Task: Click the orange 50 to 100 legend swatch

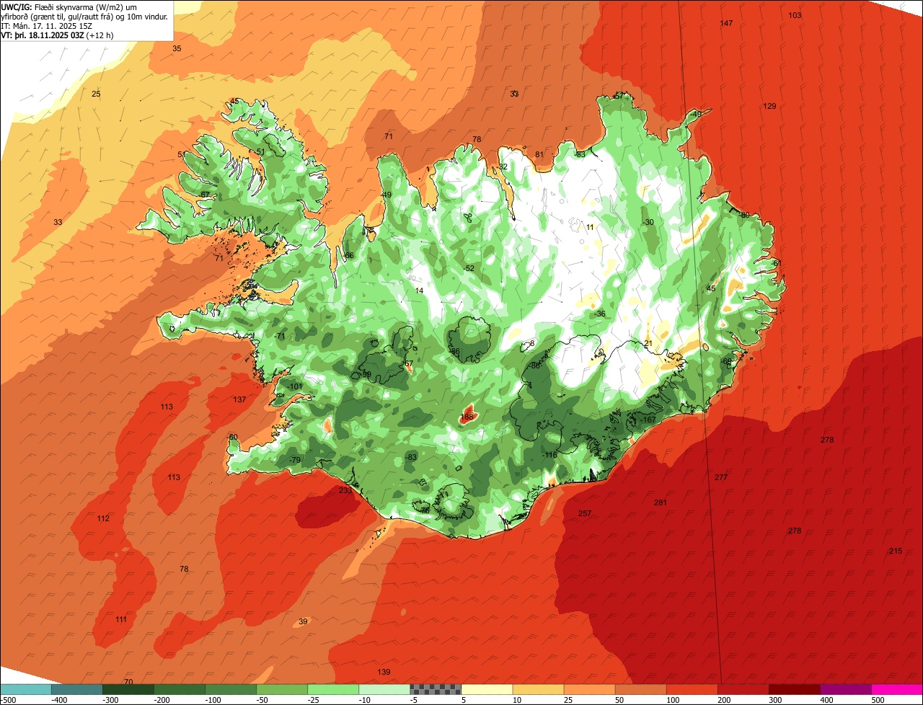Action: pos(640,689)
